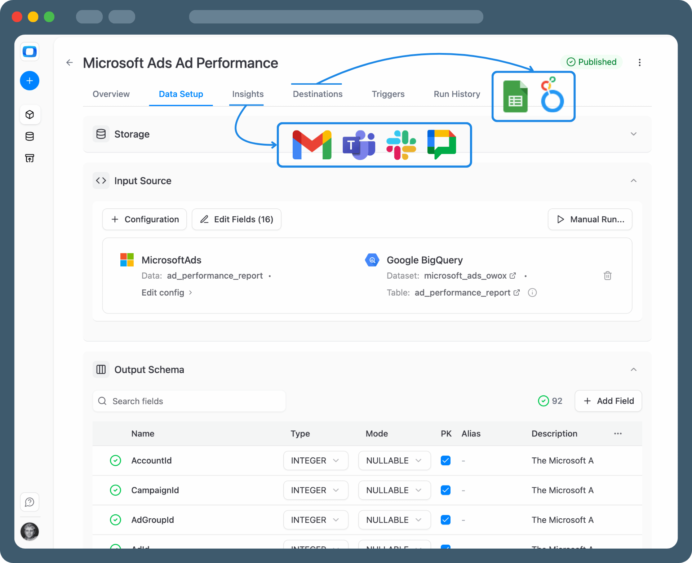This screenshot has height=563, width=692.
Task: Open AccountId INTEGER type dropdown
Action: pyautogui.click(x=315, y=461)
